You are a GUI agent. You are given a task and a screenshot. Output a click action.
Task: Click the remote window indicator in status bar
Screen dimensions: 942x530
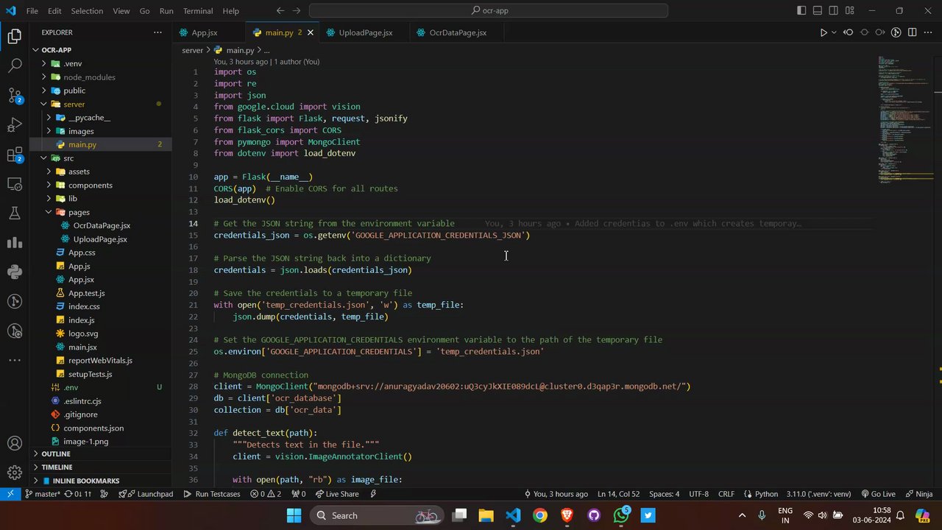pyautogui.click(x=10, y=494)
